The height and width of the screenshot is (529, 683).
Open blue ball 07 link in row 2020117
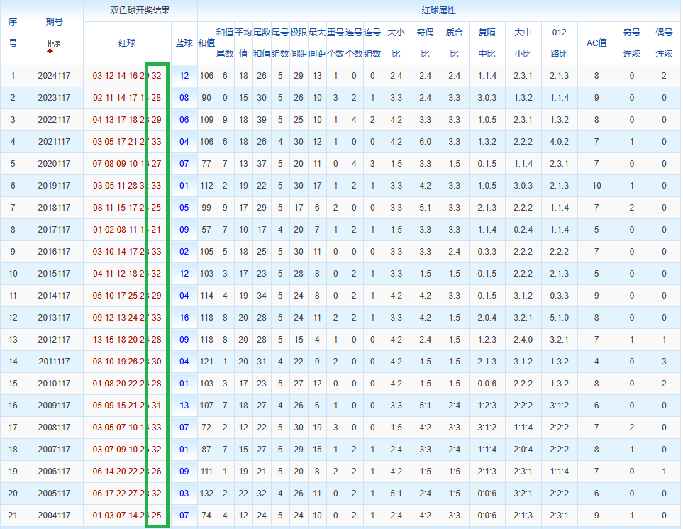point(184,164)
